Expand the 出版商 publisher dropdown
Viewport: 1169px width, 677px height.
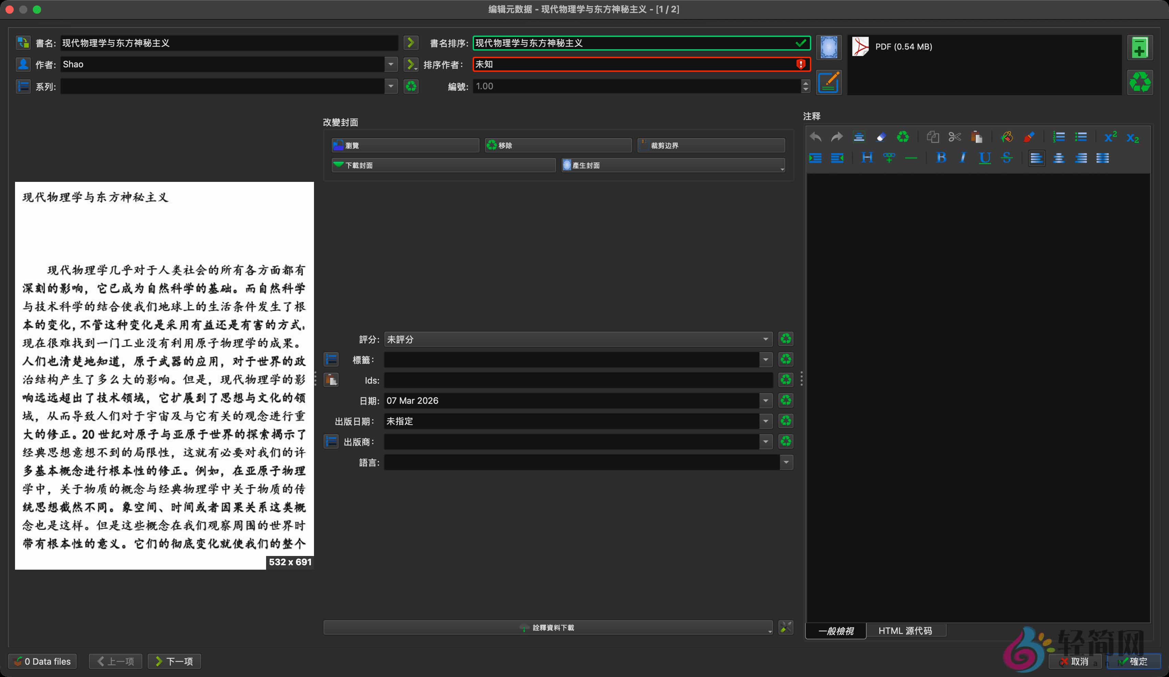click(766, 441)
